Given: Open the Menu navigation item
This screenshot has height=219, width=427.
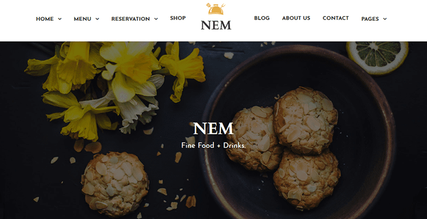Looking at the screenshot, I should point(83,19).
